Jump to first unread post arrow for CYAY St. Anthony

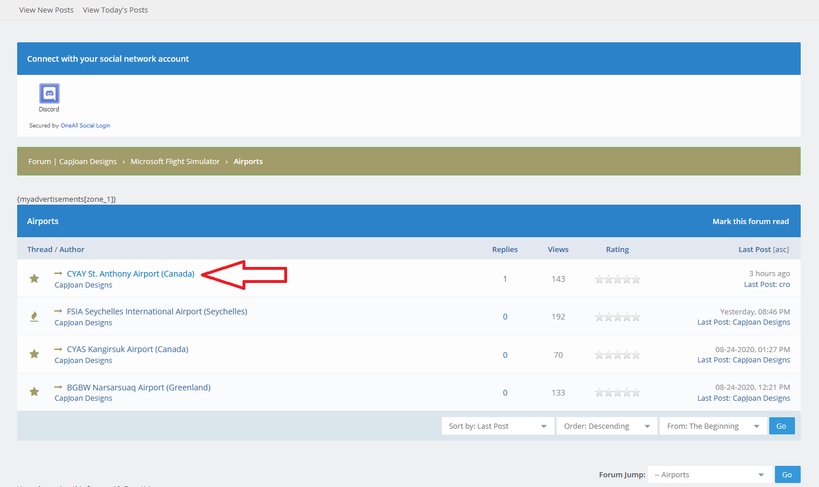click(x=58, y=273)
